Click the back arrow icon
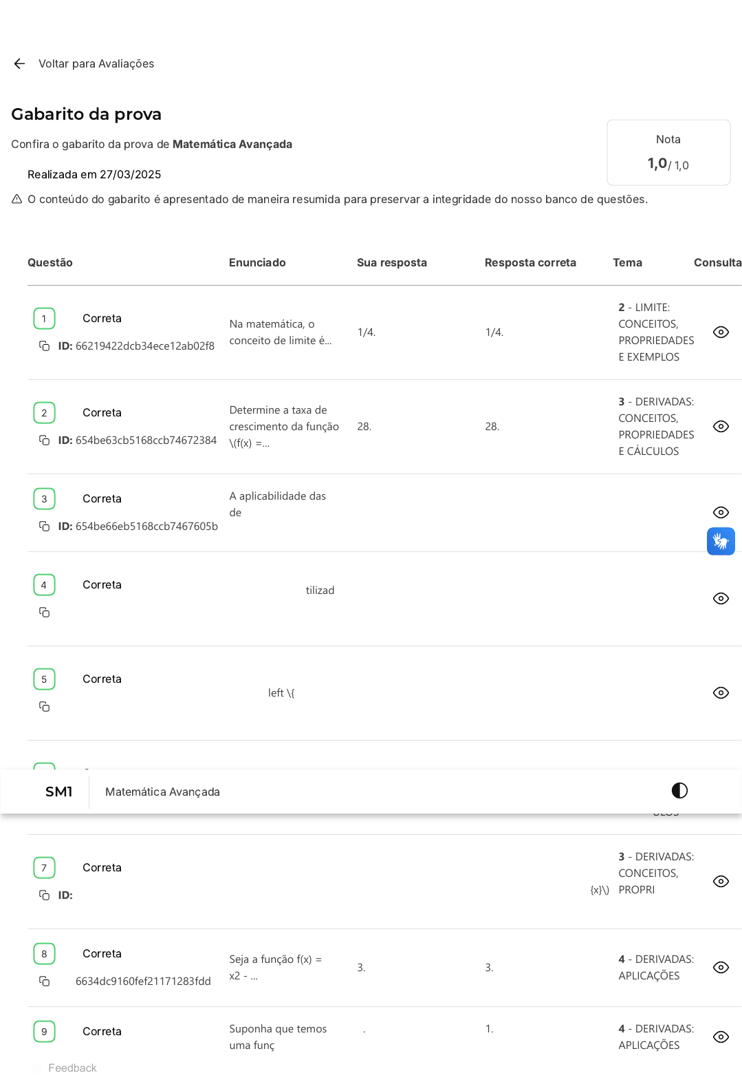 (x=19, y=64)
